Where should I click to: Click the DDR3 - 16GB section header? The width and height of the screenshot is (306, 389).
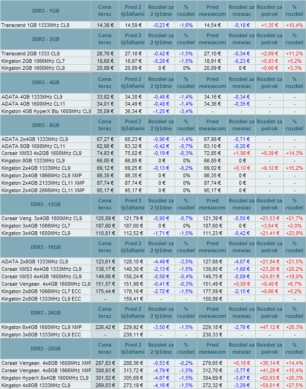[46, 247]
